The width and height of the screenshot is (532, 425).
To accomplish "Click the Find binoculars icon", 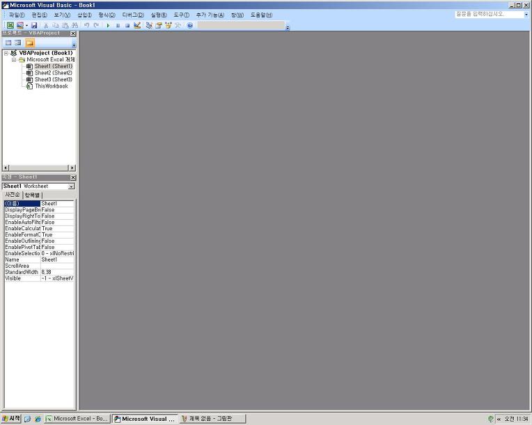I will coord(75,26).
